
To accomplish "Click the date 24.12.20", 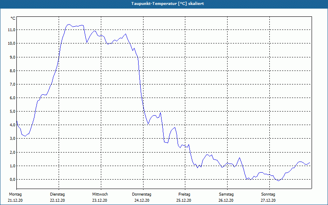I will [x=142, y=200].
